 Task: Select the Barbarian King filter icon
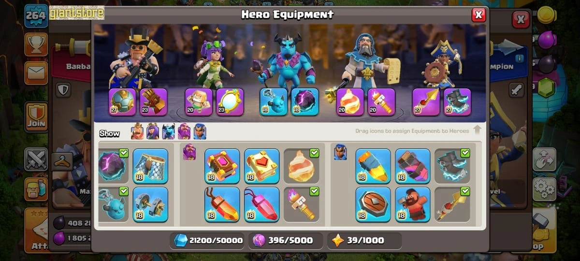[x=137, y=131]
